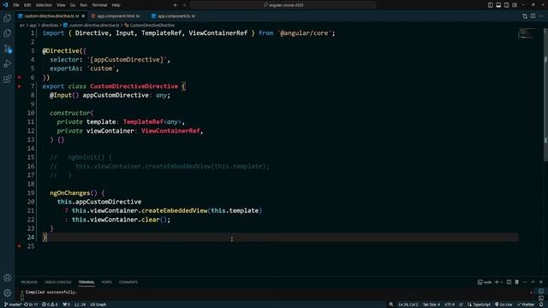Viewport: 548px width, 308px height.
Task: Toggle the secondary side bar layout icon
Action: coord(506,5)
